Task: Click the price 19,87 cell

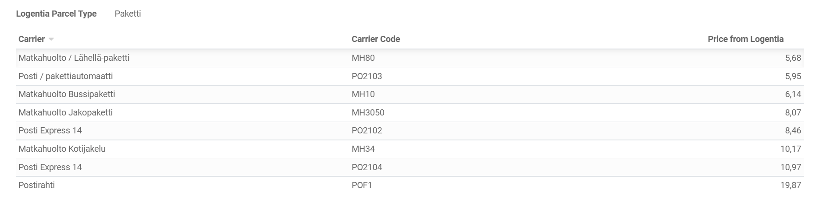Action: click(x=791, y=185)
